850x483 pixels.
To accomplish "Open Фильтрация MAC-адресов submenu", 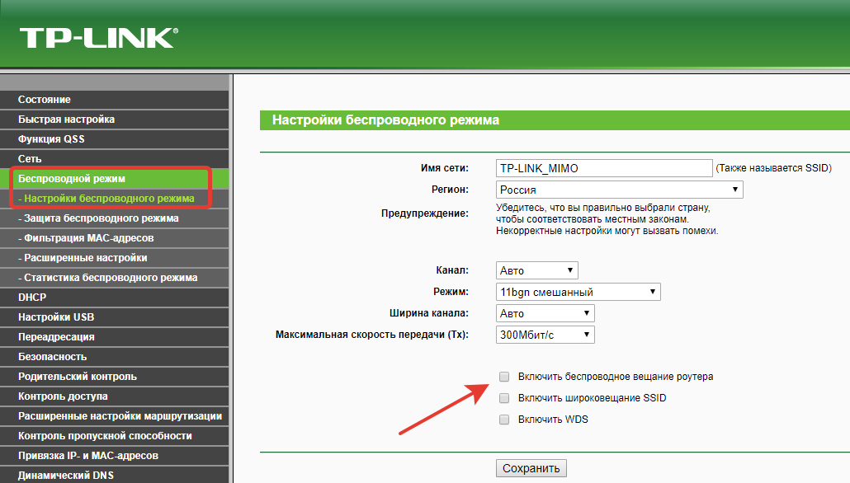I will tap(88, 238).
